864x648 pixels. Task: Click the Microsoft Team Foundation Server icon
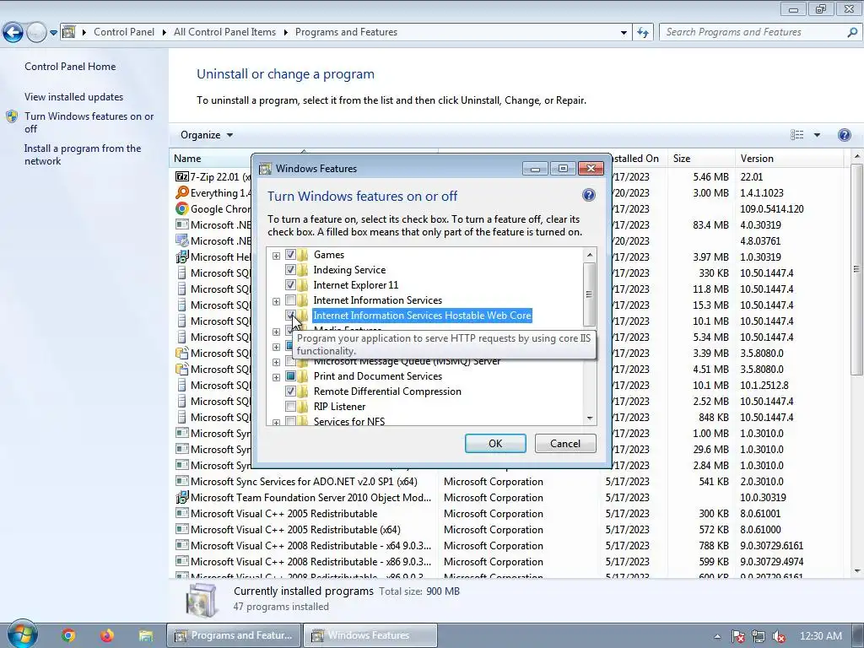click(x=182, y=498)
